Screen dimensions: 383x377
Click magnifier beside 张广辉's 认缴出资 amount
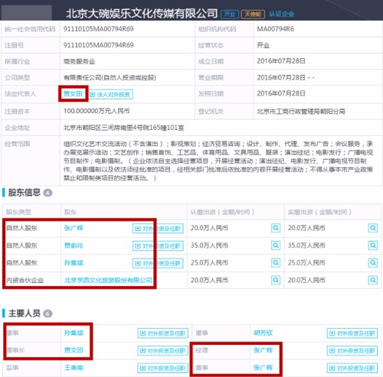point(276,228)
